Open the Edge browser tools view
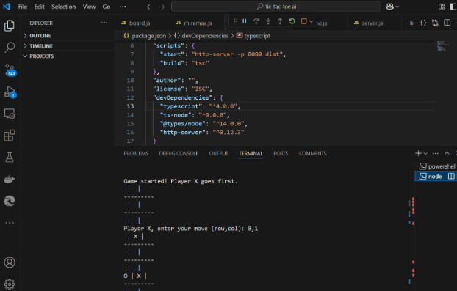Image resolution: width=457 pixels, height=291 pixels. pos(10,201)
